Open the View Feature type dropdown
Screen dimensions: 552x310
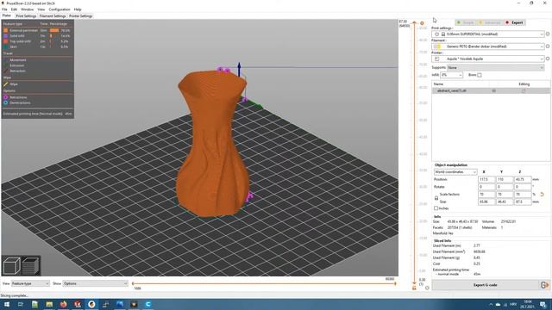(x=30, y=283)
